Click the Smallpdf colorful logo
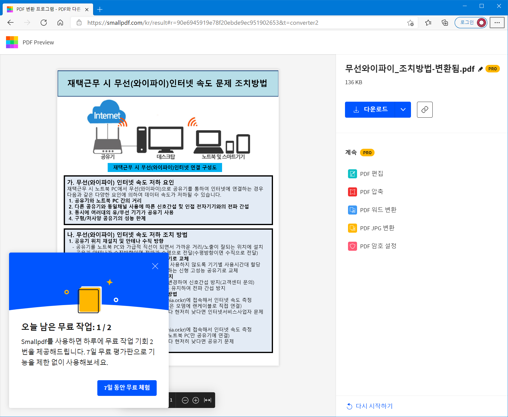Screen dimensions: 508x417 (12, 42)
